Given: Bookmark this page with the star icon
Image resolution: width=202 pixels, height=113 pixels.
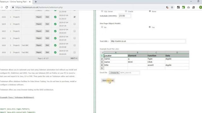Looking at the screenshot, I should tap(172, 7).
